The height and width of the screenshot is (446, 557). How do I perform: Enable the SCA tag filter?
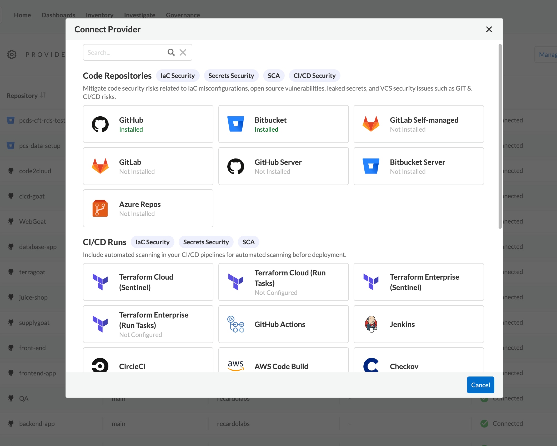[273, 76]
